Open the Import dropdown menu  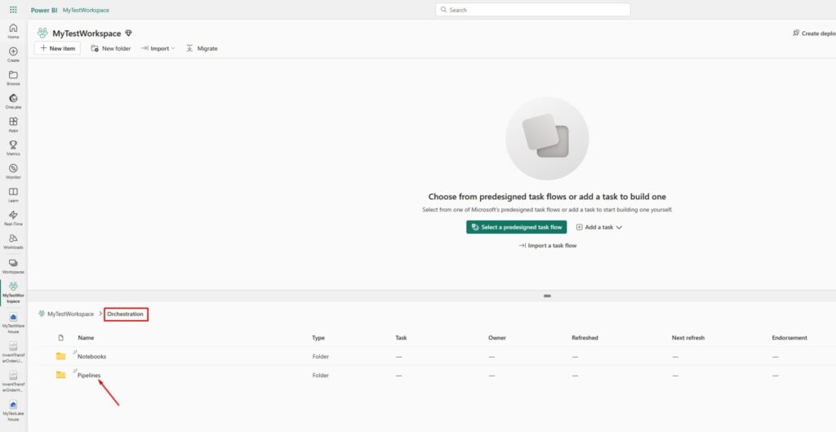click(x=158, y=48)
